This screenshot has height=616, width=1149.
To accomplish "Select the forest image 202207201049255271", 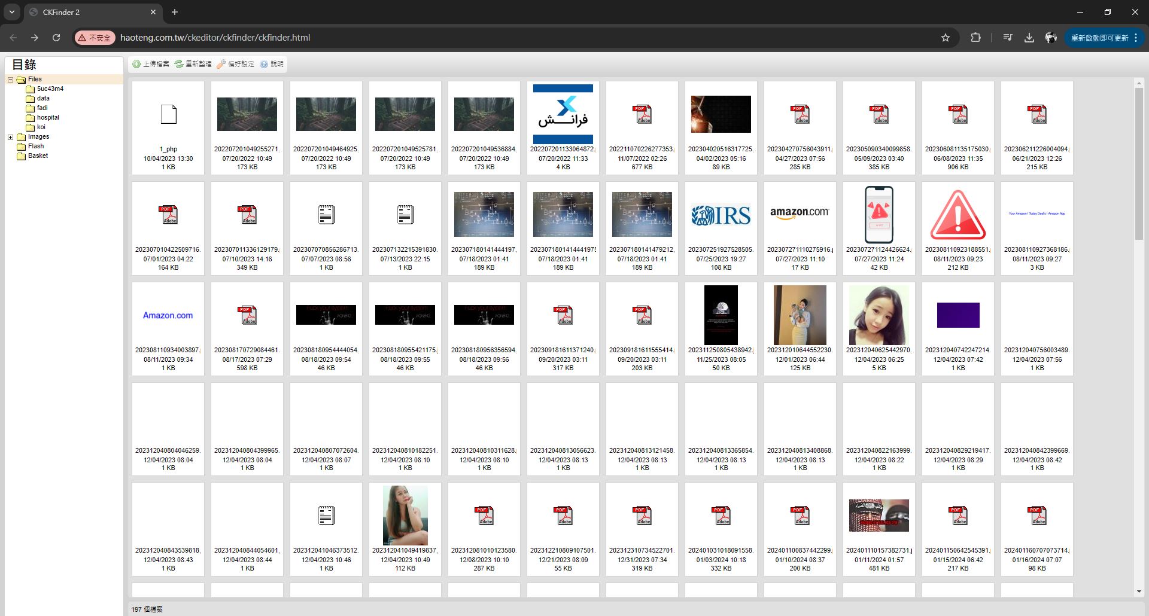I will 247,114.
